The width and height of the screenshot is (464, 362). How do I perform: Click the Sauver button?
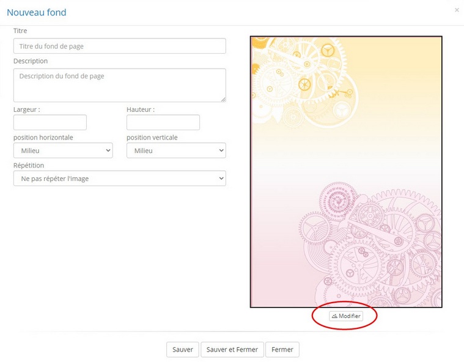pyautogui.click(x=183, y=350)
